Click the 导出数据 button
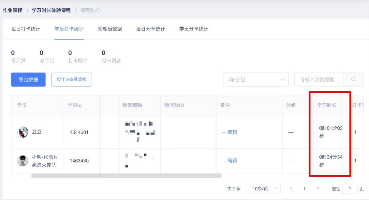Viewport: 369px width, 200px height. [x=28, y=79]
